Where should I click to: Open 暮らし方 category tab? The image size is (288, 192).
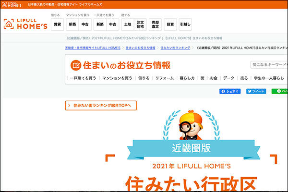[187, 78]
